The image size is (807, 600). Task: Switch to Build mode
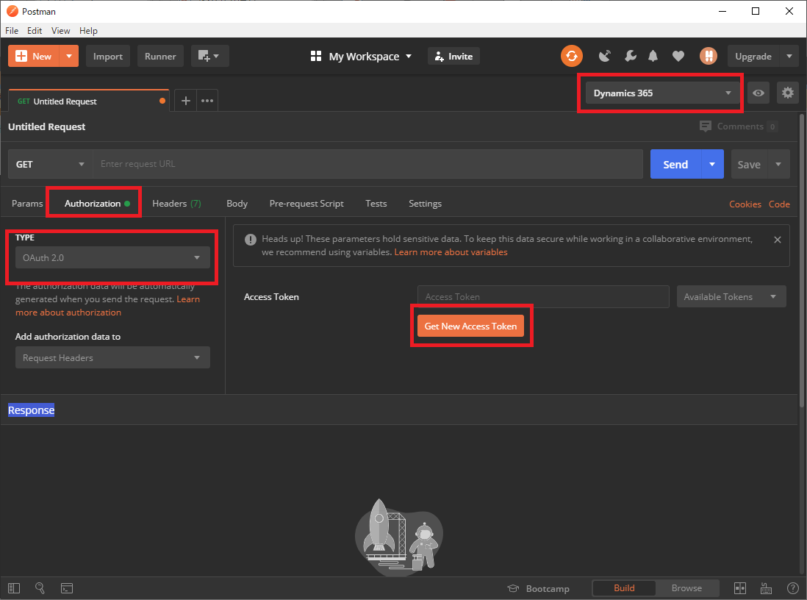[x=624, y=588]
